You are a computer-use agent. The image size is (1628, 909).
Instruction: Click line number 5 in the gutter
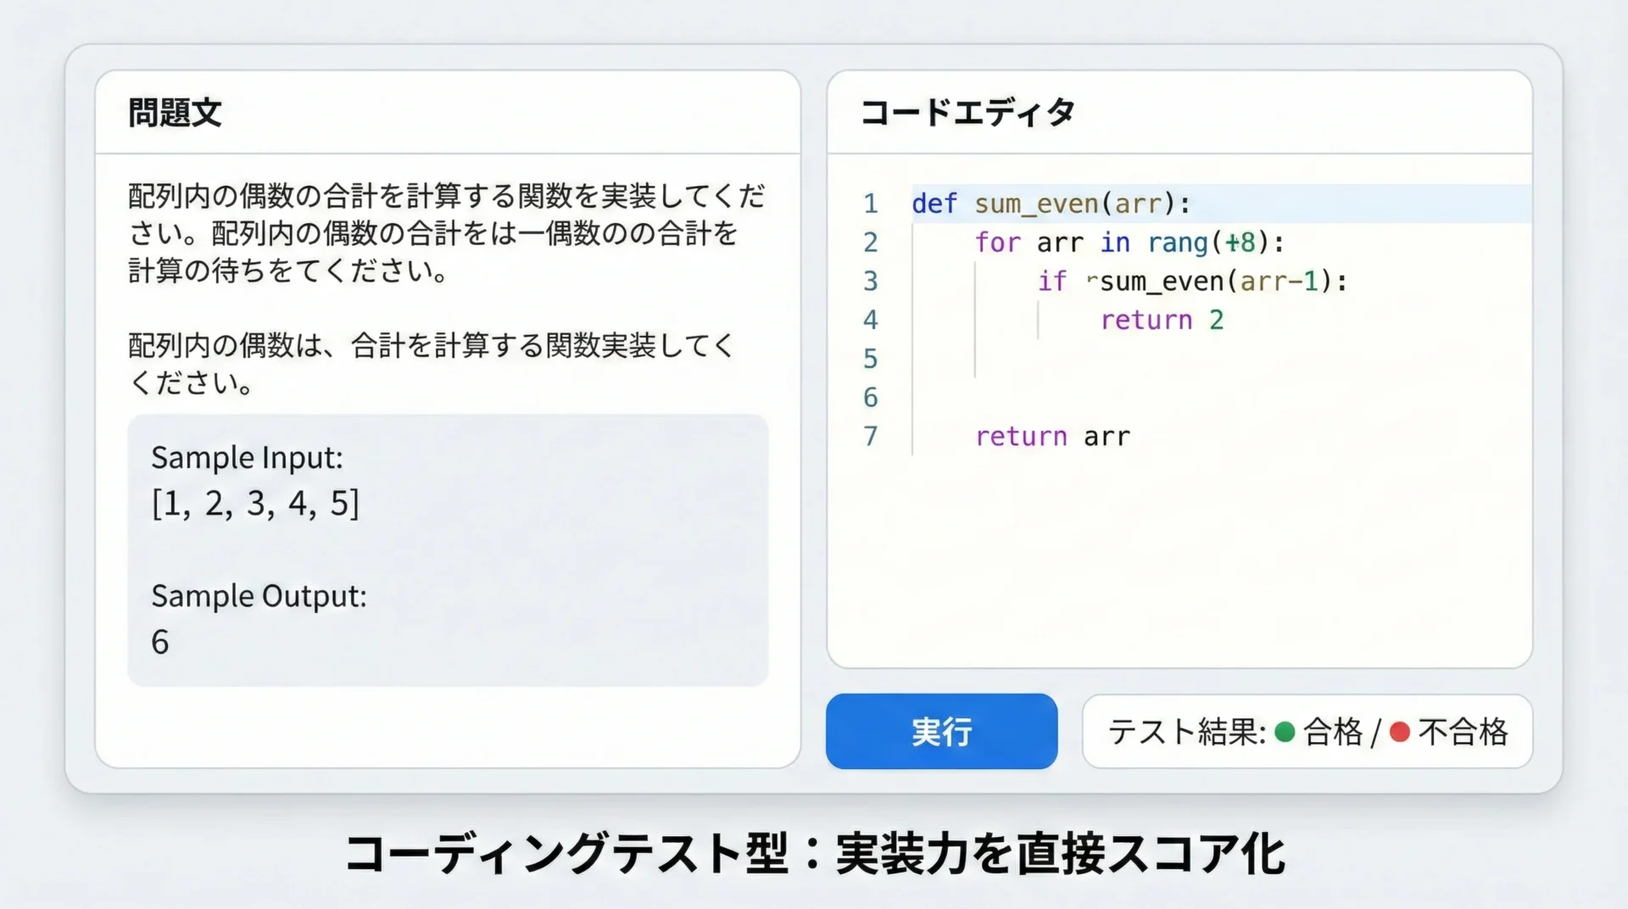(871, 359)
